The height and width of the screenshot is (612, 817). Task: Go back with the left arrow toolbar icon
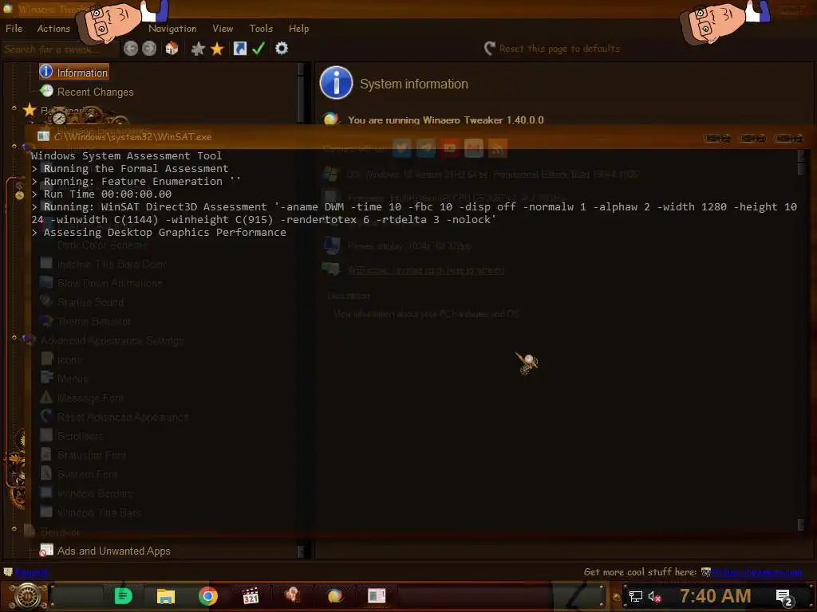131,49
